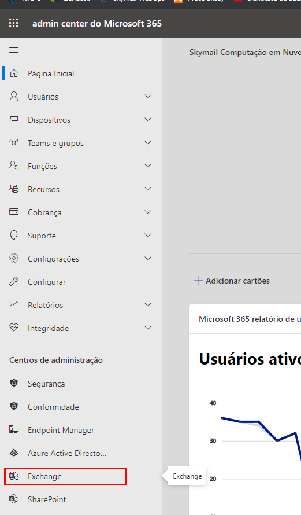Click the 30 axis label on chart
Image resolution: width=301 pixels, height=515 pixels.
213,441
